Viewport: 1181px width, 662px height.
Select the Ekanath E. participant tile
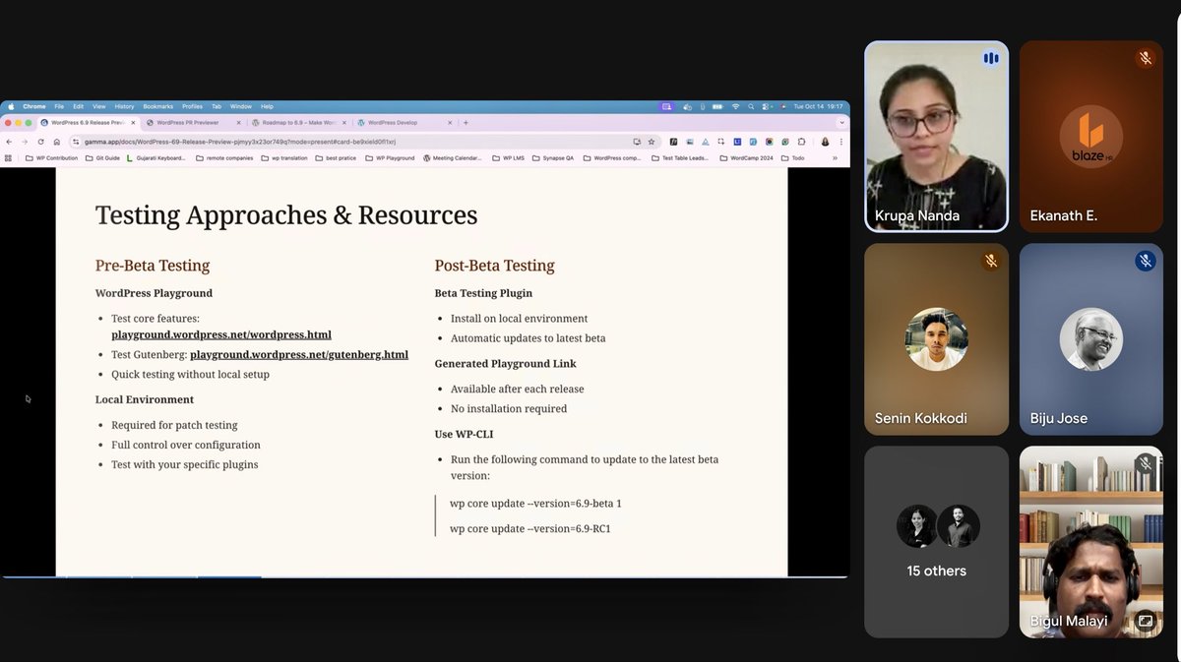click(1090, 136)
